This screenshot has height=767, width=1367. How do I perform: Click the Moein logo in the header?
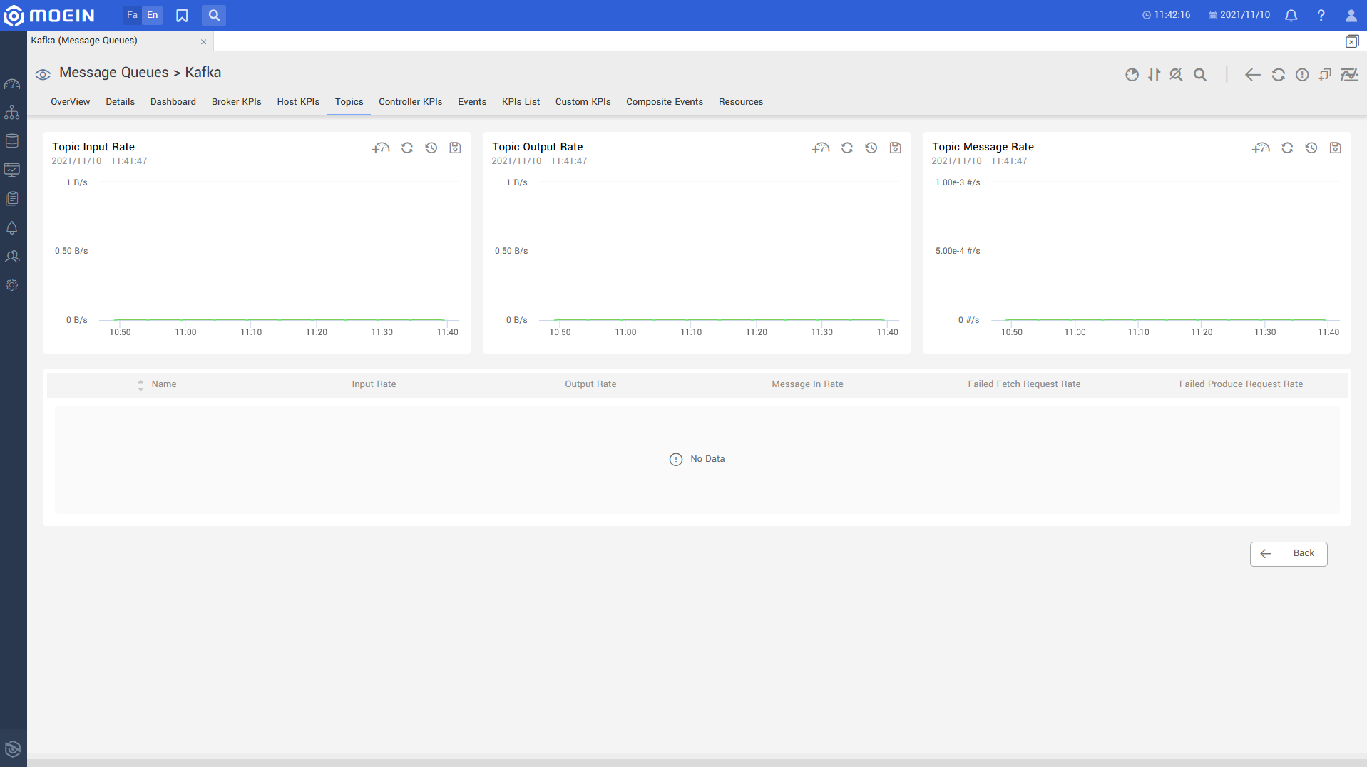tap(49, 15)
